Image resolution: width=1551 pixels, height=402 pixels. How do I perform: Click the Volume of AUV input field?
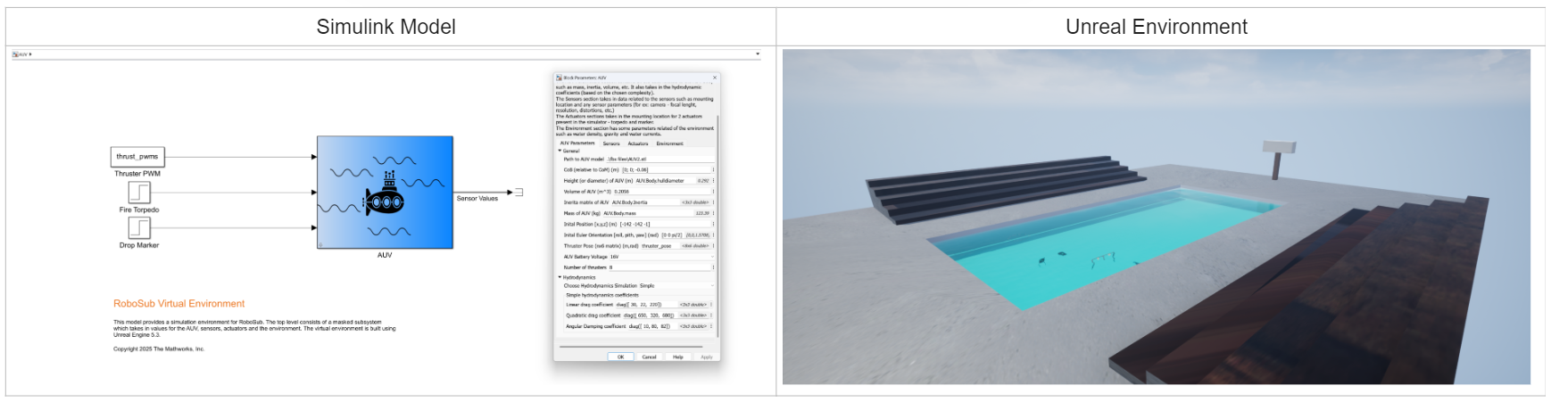660,192
